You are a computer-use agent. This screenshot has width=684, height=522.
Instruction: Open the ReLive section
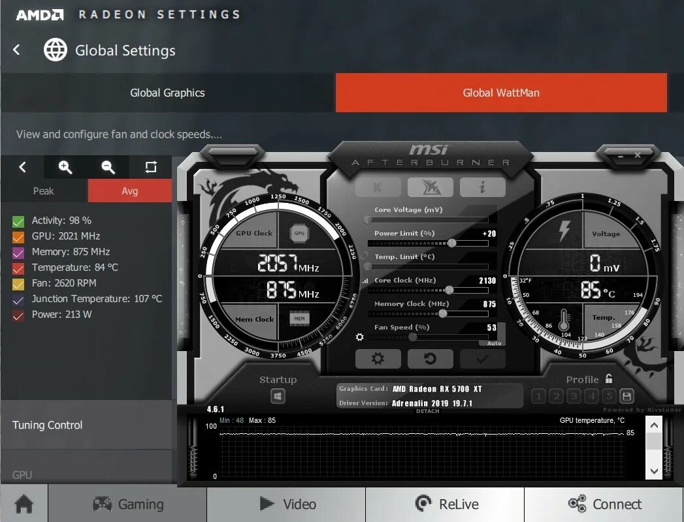click(x=445, y=504)
